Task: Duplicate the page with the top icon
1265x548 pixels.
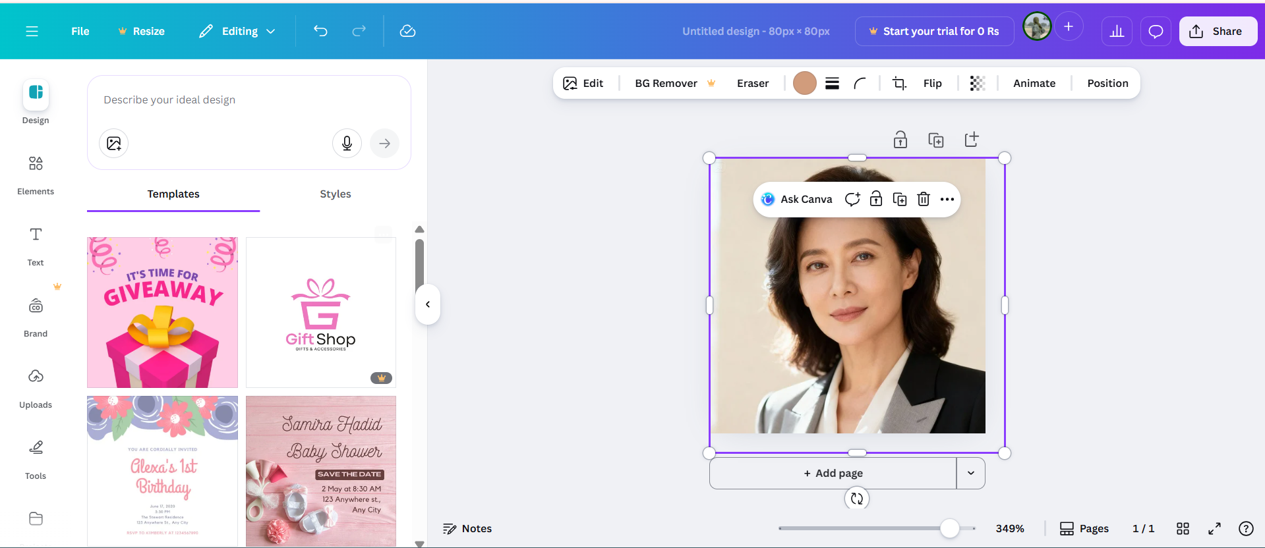Action: pyautogui.click(x=936, y=140)
